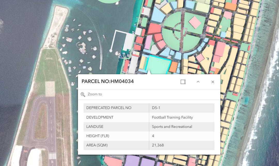Click the 'Football Training Facility' value
The image size is (279, 166).
pos(172,117)
